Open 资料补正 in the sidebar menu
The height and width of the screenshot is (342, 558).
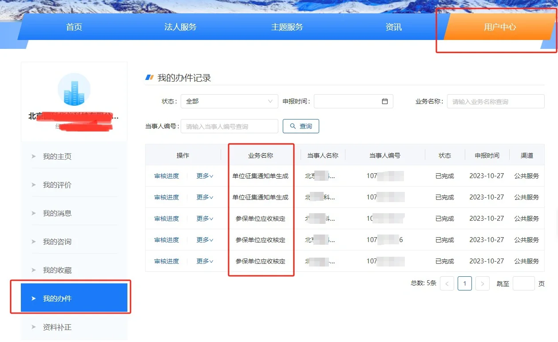(57, 327)
